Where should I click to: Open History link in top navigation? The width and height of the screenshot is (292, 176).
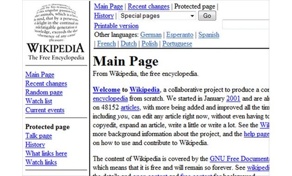(x=104, y=16)
